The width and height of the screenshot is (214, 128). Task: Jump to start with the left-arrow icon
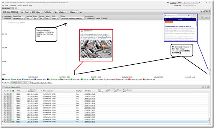(x=56, y=12)
